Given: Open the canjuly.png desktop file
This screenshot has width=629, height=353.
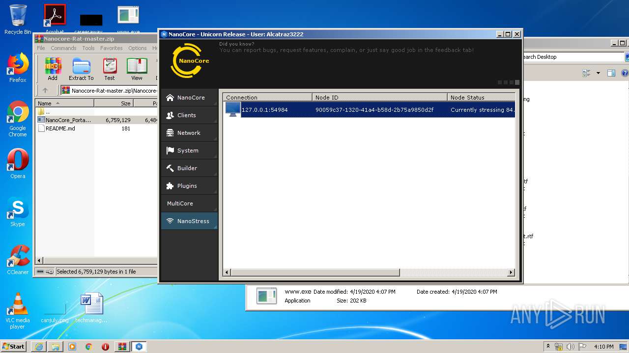Looking at the screenshot, I should click(x=55, y=314).
